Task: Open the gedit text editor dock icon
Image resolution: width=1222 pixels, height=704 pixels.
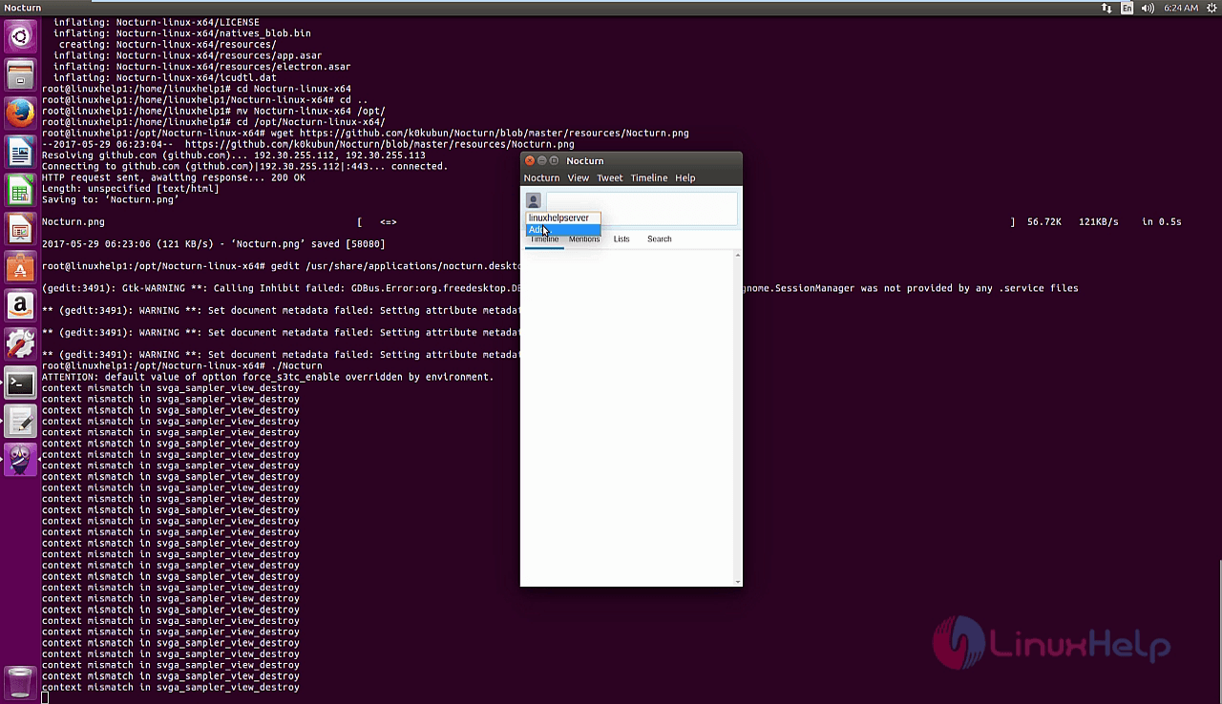Action: point(20,421)
